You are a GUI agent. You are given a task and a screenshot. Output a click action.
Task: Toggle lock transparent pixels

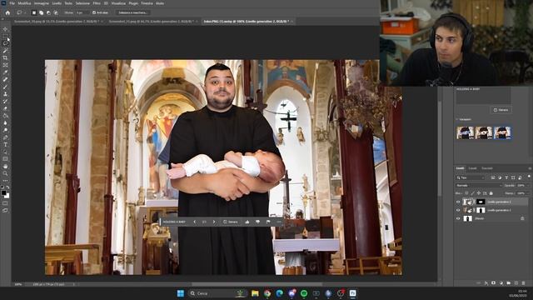[x=466, y=193]
